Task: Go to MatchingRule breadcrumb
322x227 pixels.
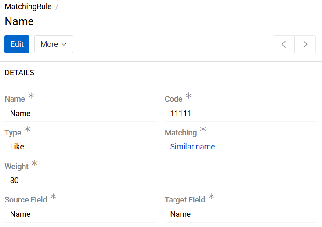Action: click(x=28, y=7)
